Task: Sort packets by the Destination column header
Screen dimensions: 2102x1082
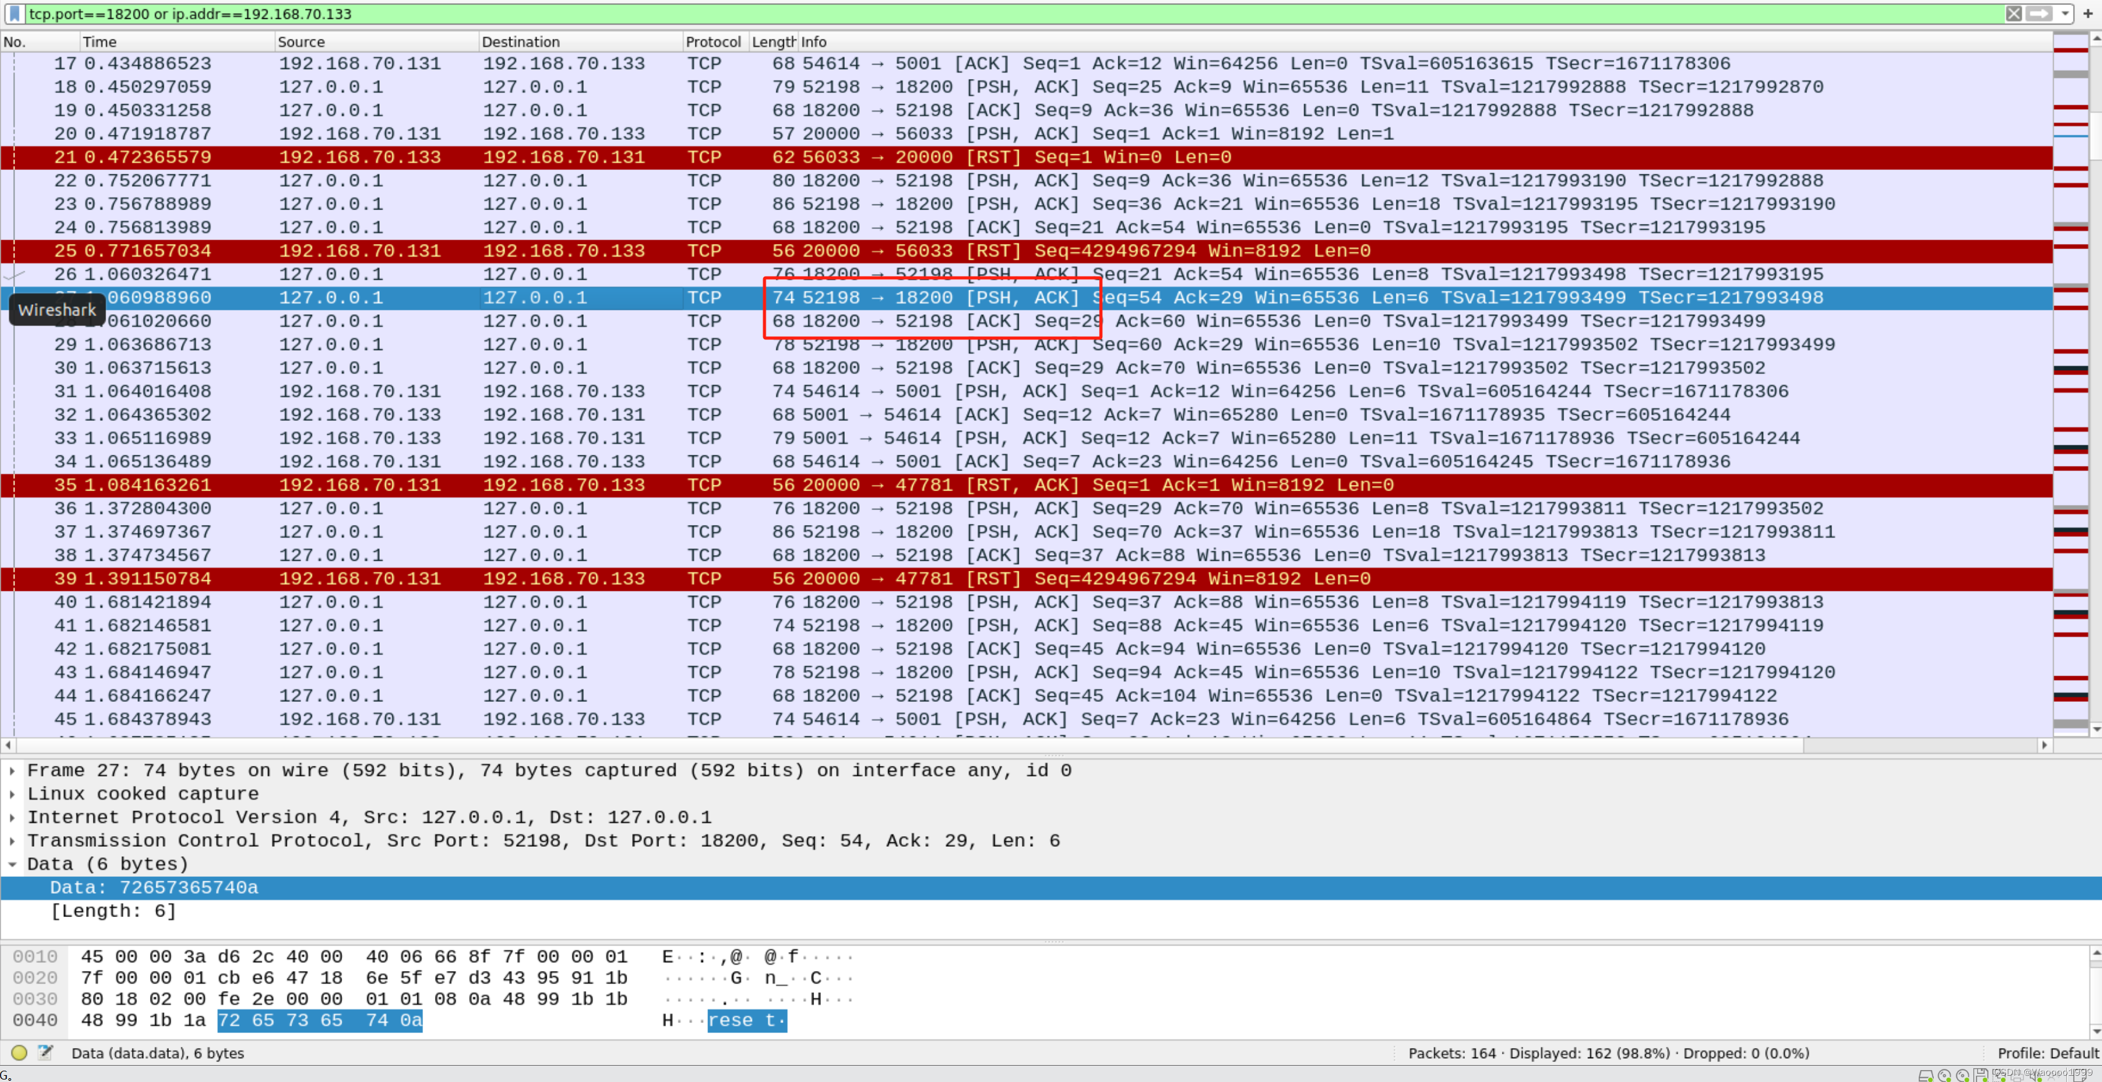Action: pyautogui.click(x=580, y=41)
